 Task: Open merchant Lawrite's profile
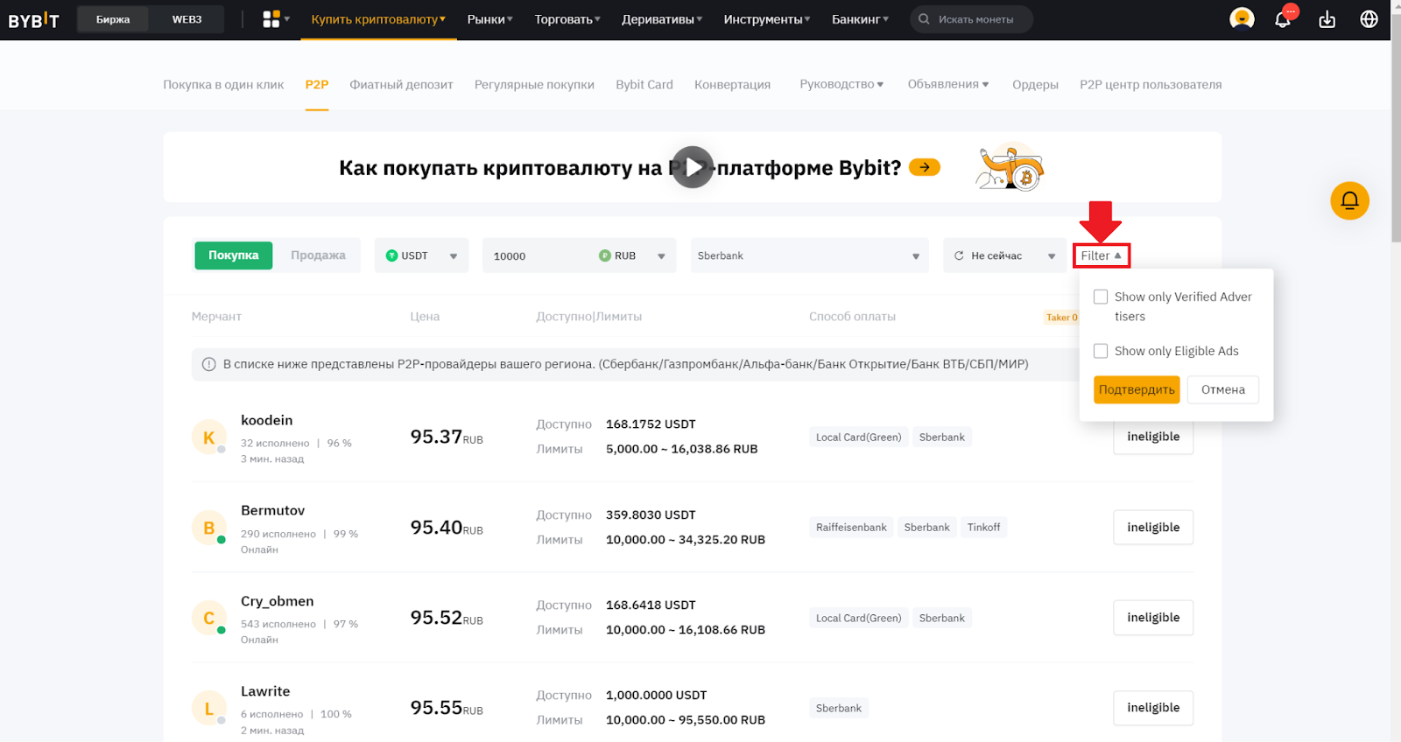(x=265, y=692)
